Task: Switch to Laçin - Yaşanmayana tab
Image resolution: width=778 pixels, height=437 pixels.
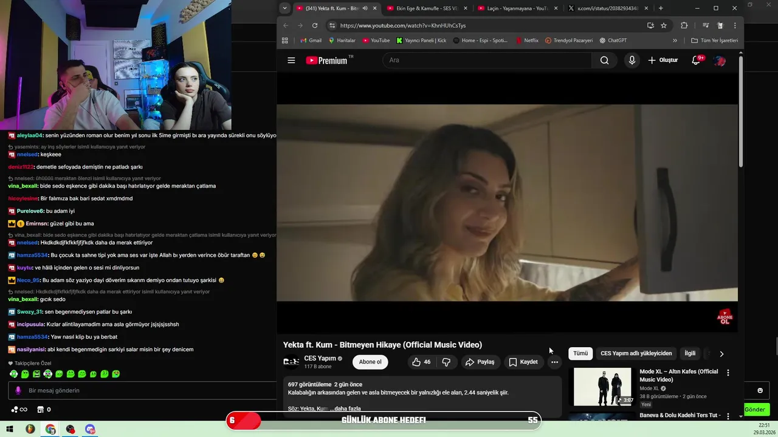Action: [518, 8]
